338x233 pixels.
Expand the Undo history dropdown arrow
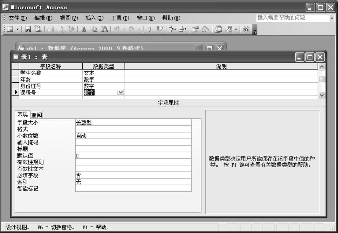(124, 29)
